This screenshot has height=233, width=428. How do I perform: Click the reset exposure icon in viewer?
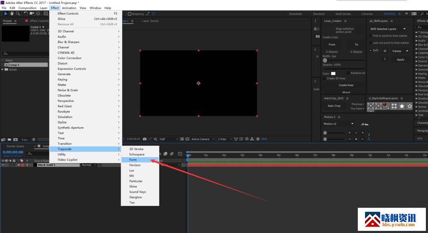pos(258,139)
